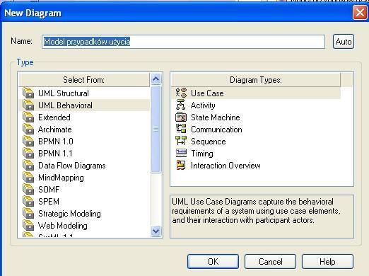
Task: Click the Archimate folder icon
Action: tap(28, 129)
